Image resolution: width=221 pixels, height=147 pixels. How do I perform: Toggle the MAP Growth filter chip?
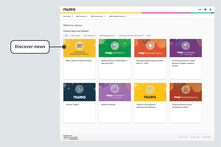(x=76, y=36)
